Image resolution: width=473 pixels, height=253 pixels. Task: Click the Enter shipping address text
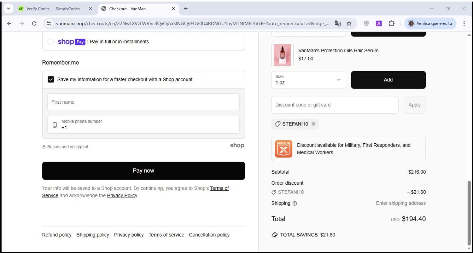[x=401, y=203]
